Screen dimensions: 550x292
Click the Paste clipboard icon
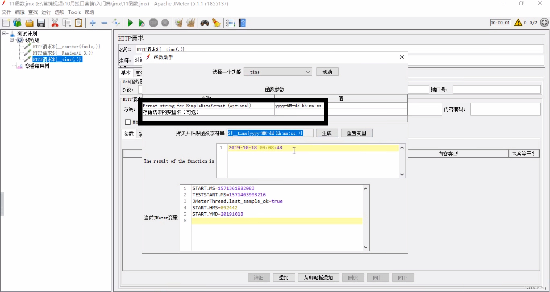coord(78,23)
